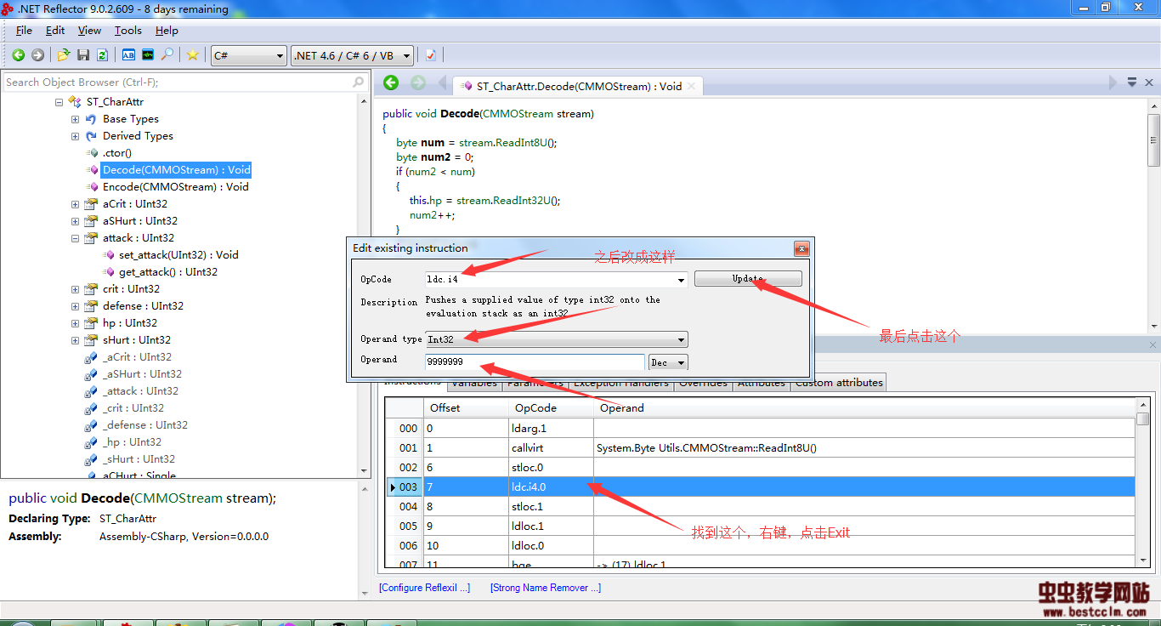Open the Dec number base dropdown

coord(668,362)
